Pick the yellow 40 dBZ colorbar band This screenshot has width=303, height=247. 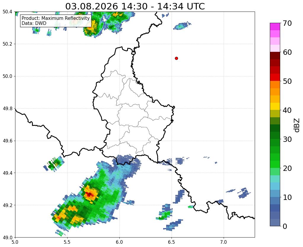[x=275, y=106]
